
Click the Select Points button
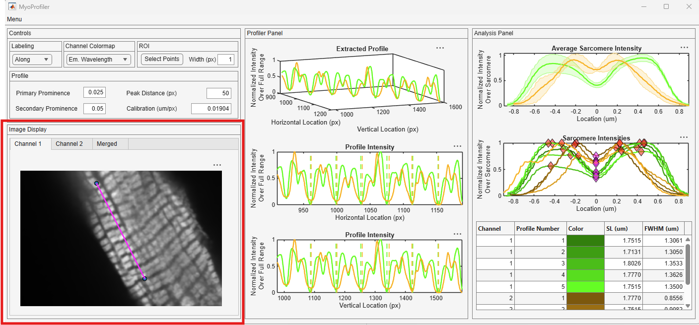click(162, 59)
